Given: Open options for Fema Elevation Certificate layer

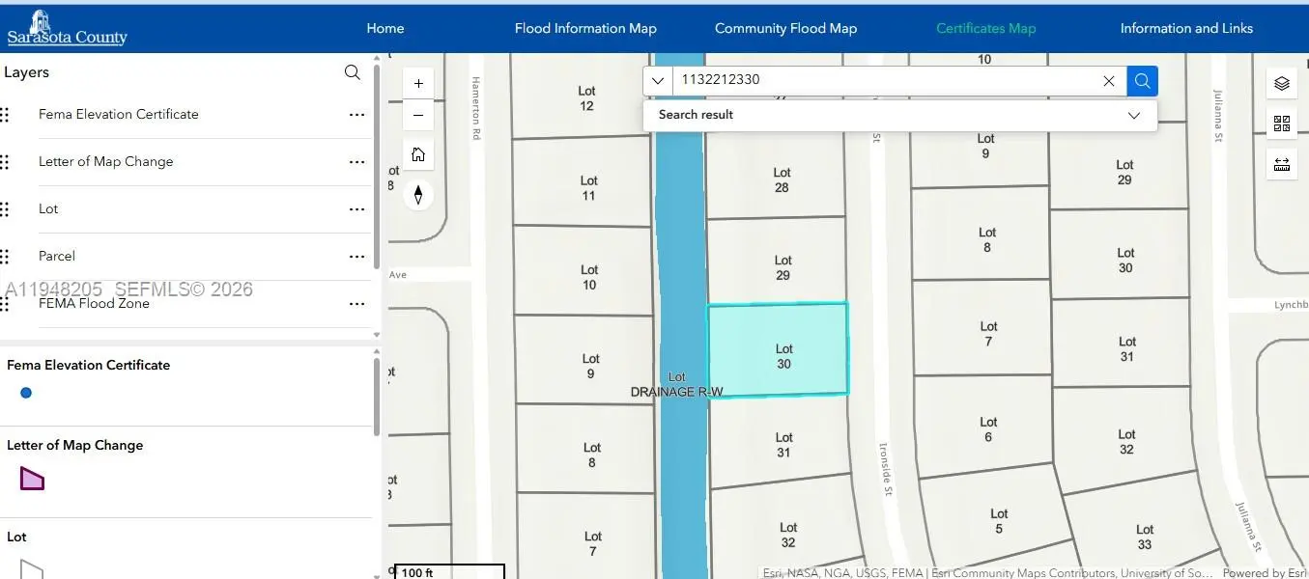Looking at the screenshot, I should click(x=356, y=115).
